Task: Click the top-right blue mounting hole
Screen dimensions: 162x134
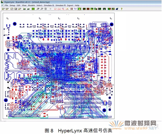Action: pyautogui.click(x=112, y=24)
